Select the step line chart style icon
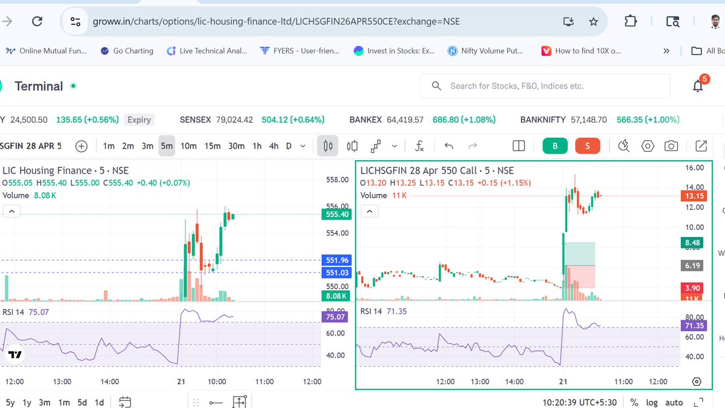 pyautogui.click(x=376, y=146)
